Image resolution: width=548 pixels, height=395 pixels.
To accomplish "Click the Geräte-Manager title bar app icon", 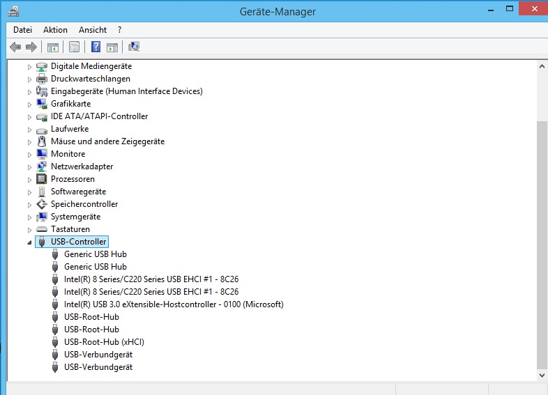I will [x=14, y=12].
